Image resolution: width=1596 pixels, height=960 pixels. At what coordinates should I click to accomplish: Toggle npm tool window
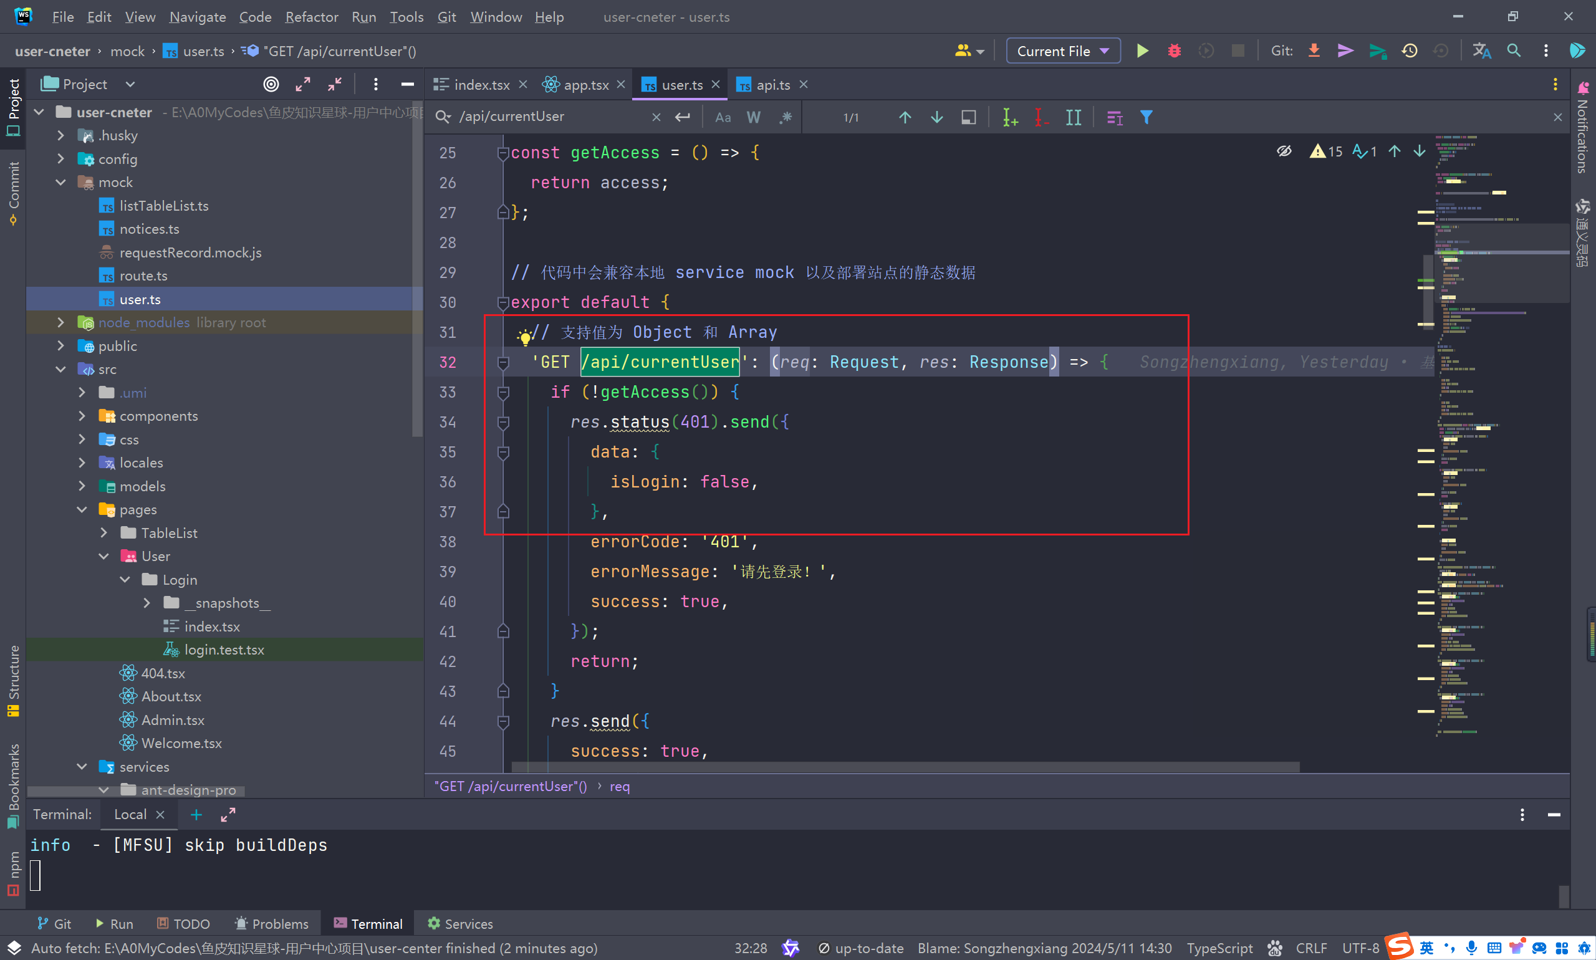pyautogui.click(x=13, y=873)
